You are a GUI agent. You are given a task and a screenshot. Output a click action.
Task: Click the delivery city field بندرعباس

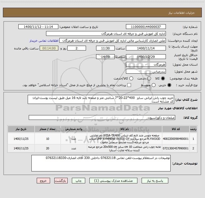tap(146, 71)
